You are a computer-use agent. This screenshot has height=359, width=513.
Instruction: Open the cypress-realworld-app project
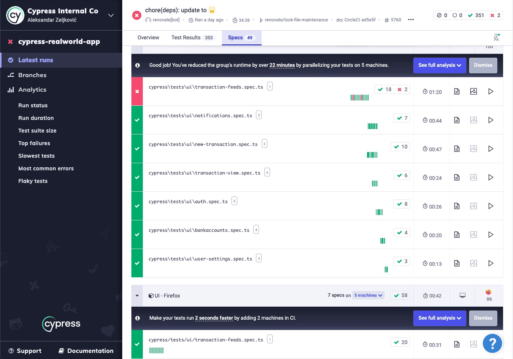[x=59, y=42]
